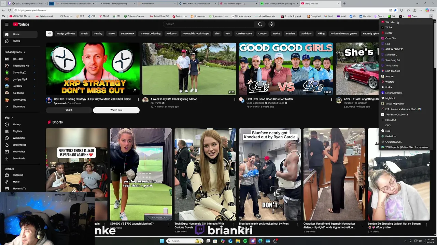437x245 pixels.
Task: Click the browser address bar URL
Action: (x=32, y=10)
